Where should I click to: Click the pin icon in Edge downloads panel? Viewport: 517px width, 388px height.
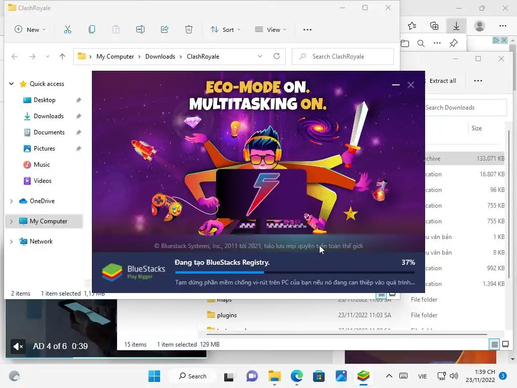pos(454,43)
